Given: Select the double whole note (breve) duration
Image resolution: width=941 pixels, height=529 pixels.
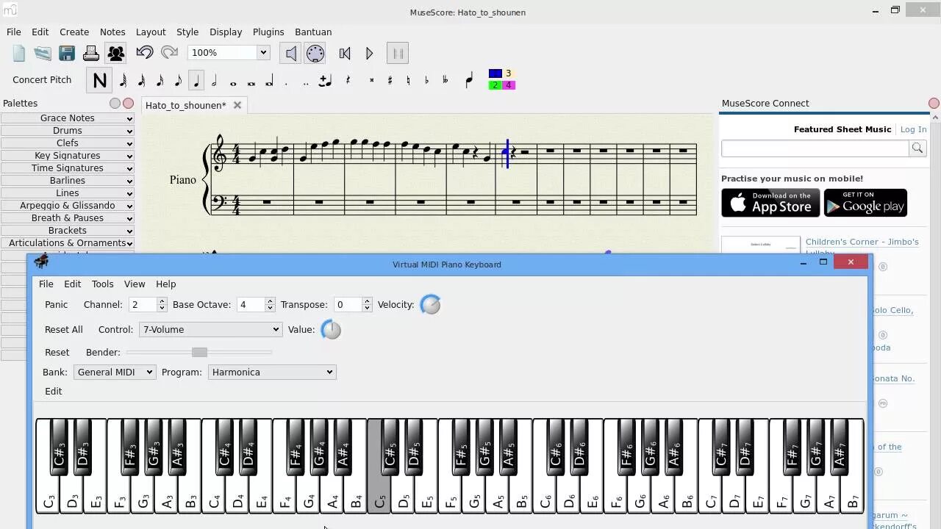Looking at the screenshot, I should point(251,82).
